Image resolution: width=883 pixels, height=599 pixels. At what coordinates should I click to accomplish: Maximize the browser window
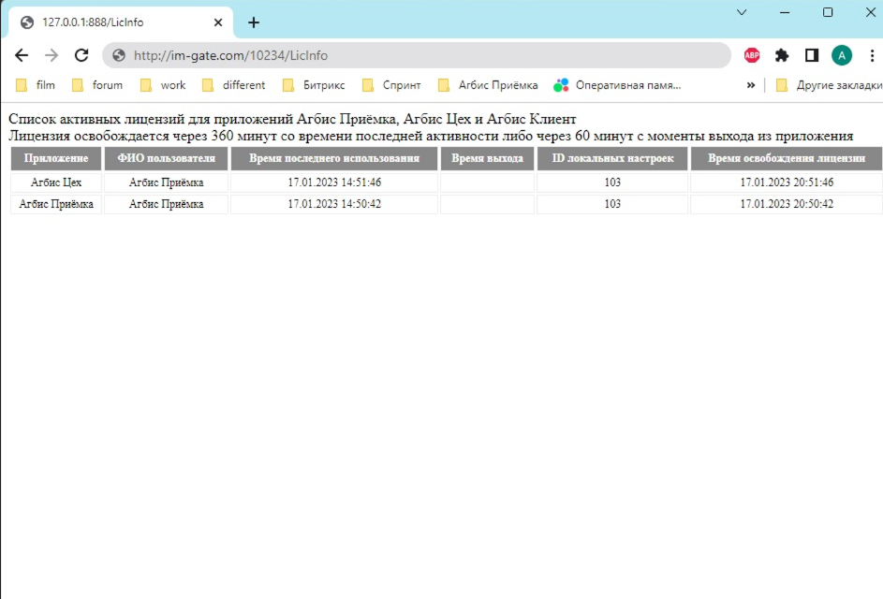point(827,12)
